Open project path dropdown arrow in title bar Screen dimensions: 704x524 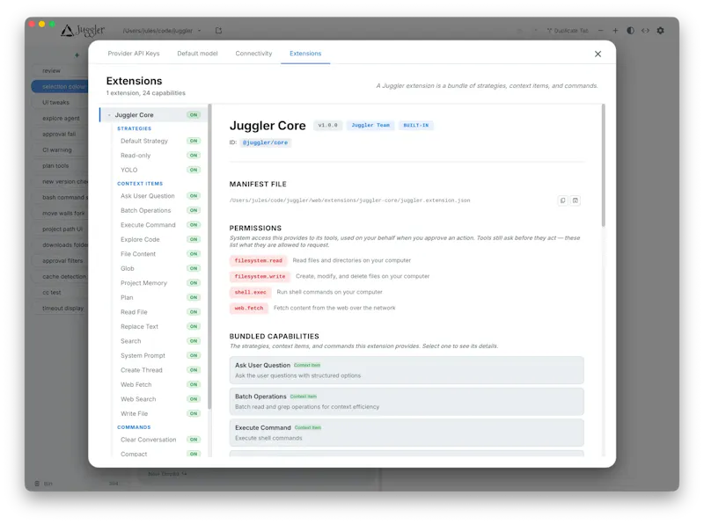[x=200, y=31]
